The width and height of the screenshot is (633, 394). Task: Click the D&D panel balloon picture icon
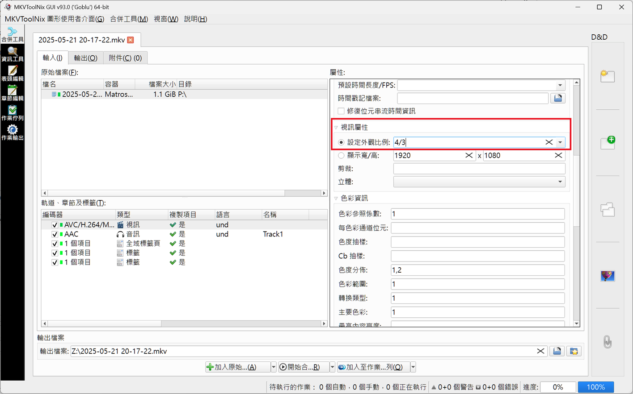point(608,276)
